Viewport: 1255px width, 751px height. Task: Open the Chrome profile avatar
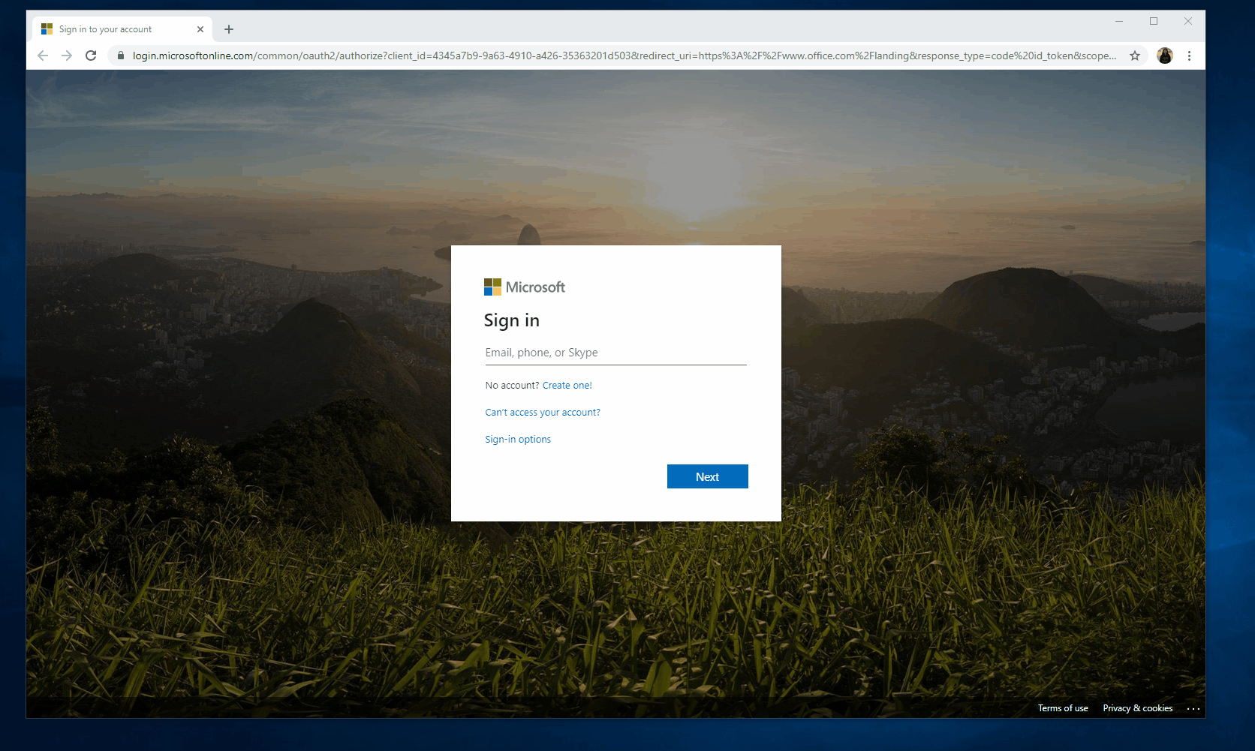coord(1165,56)
